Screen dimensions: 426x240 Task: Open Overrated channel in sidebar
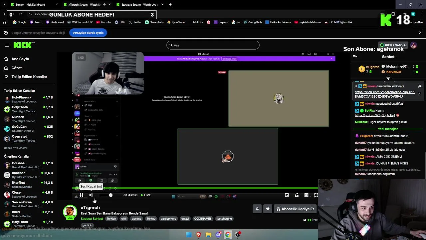click(28, 138)
